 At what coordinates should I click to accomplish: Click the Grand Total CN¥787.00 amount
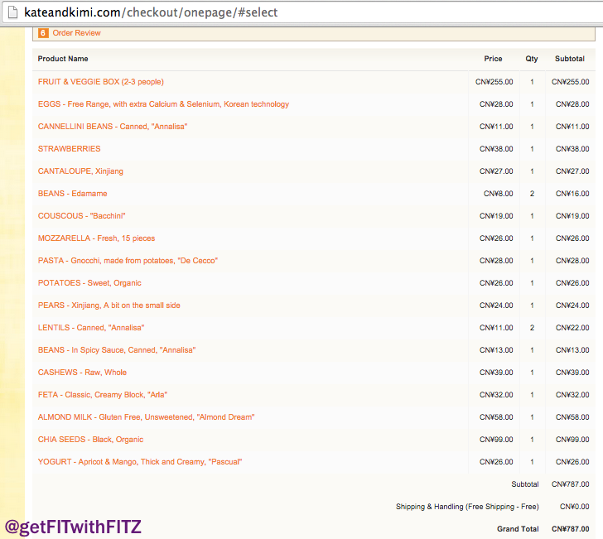[571, 529]
